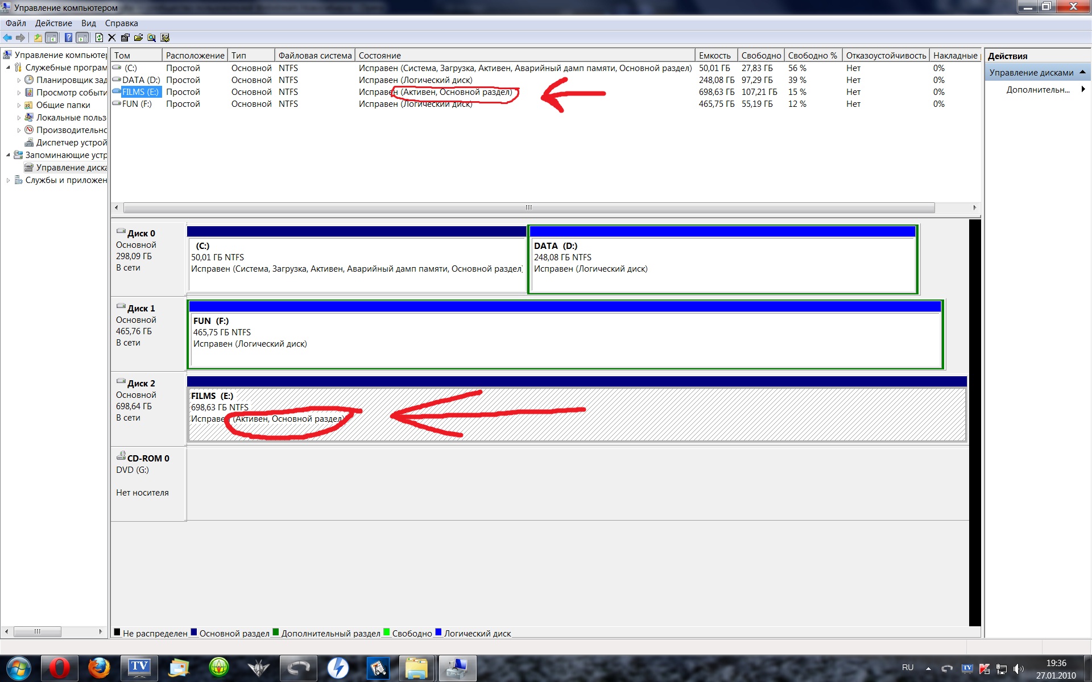1092x682 pixels.
Task: Sort volumes by the Емкость column header
Action: [715, 55]
